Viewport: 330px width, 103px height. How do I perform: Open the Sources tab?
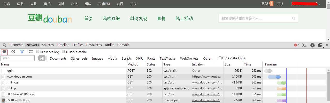click(48, 45)
